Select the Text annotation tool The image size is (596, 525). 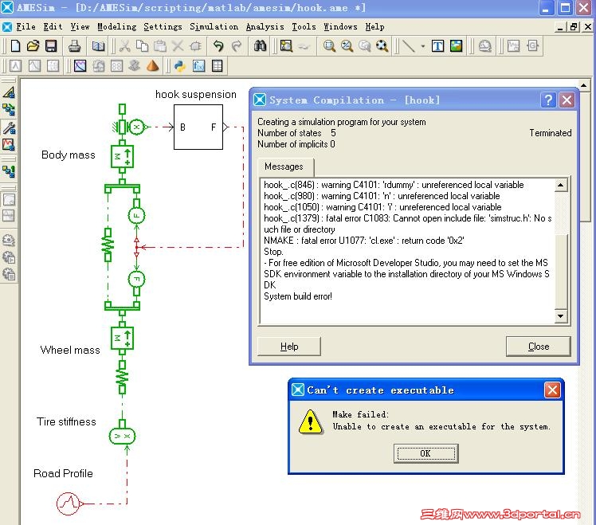point(438,46)
